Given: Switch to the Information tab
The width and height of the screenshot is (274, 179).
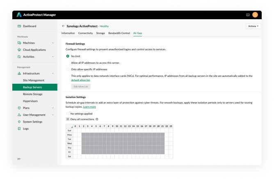Looking at the screenshot, I should coord(68,33).
